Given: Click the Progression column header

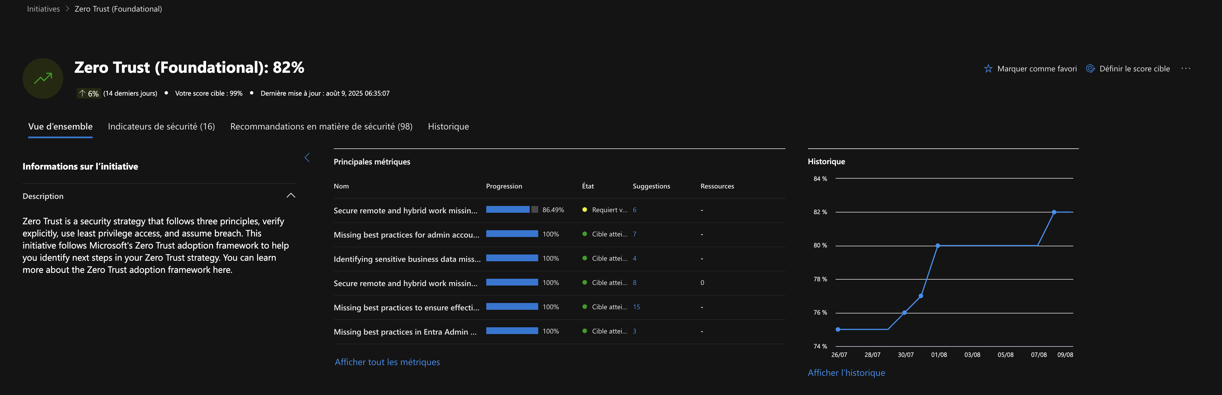Looking at the screenshot, I should [504, 186].
